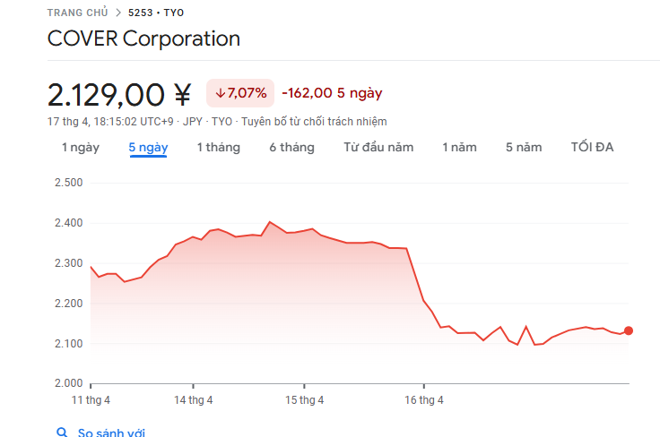Image resolution: width=660 pixels, height=437 pixels.
Task: Click the breadcrumb chevron separator icon
Action: tap(117, 13)
